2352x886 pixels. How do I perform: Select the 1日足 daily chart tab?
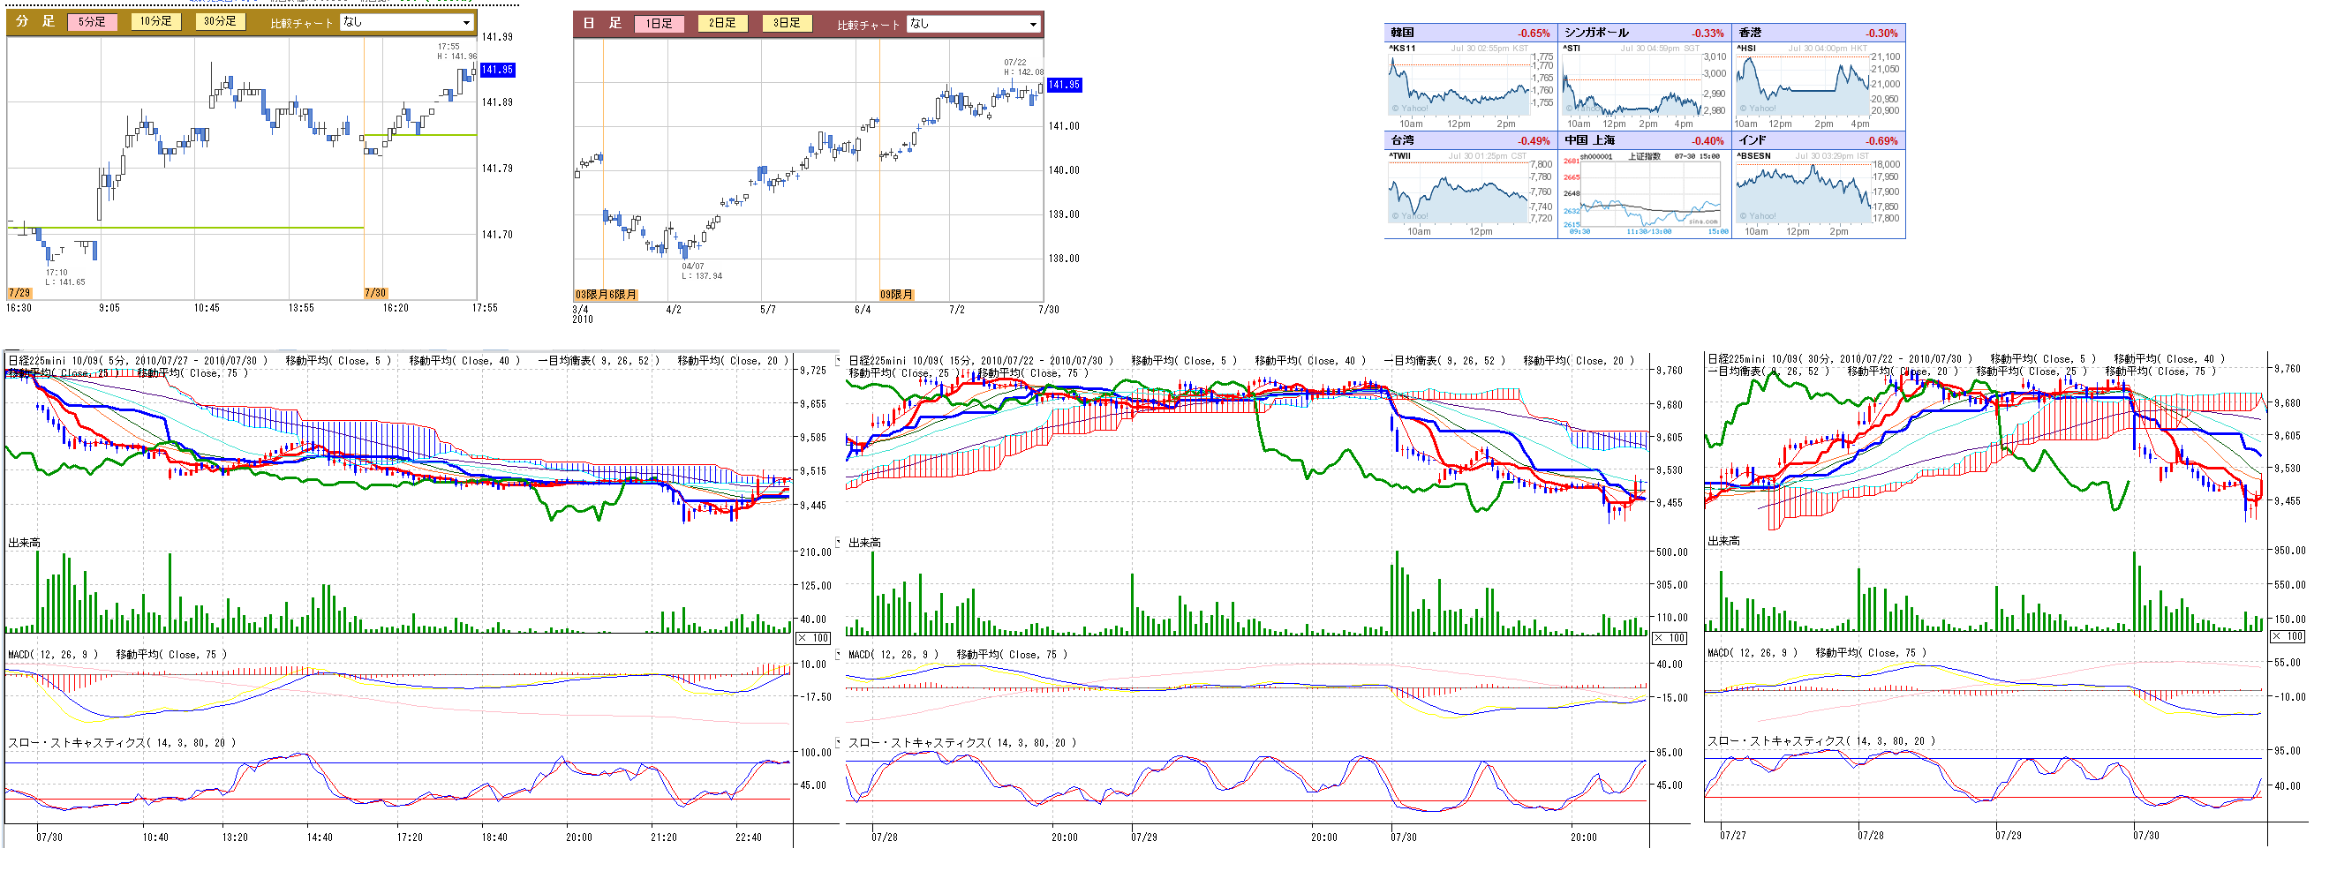click(659, 24)
